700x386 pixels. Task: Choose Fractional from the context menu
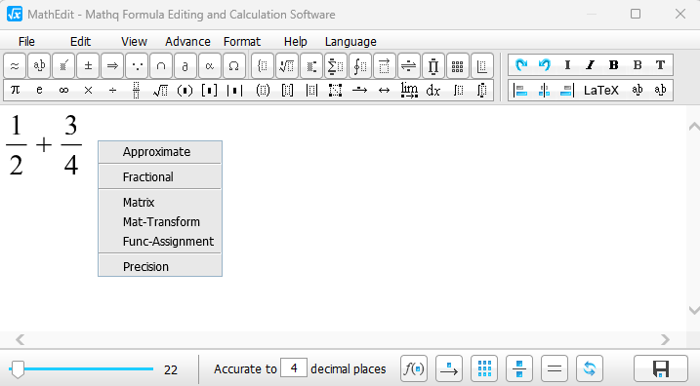click(160, 177)
